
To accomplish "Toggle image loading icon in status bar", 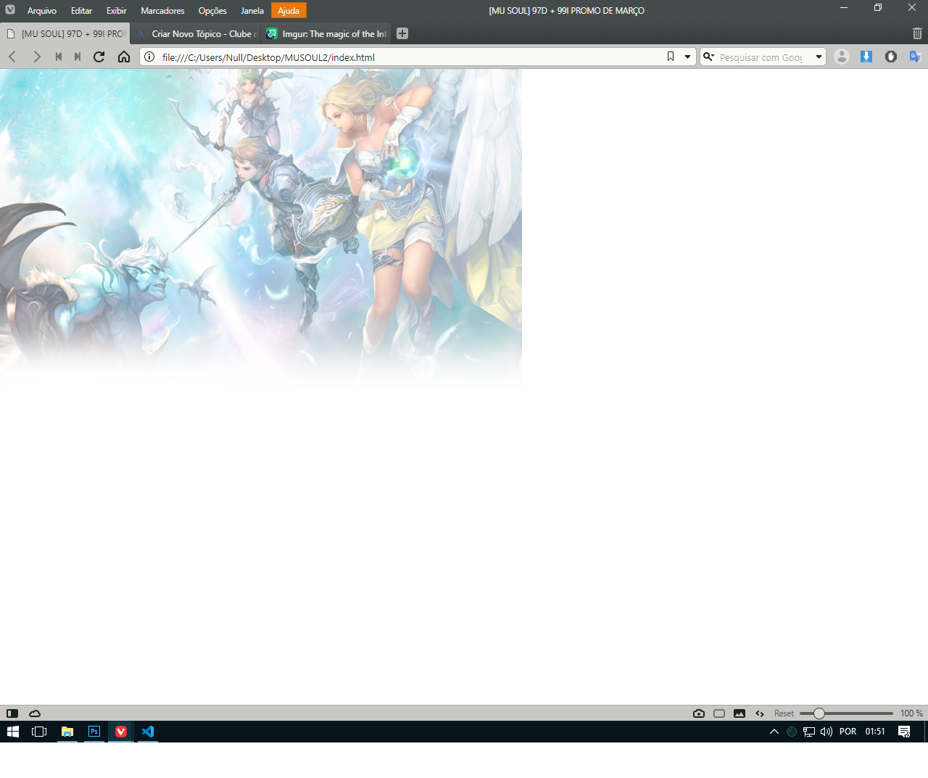I will [739, 713].
